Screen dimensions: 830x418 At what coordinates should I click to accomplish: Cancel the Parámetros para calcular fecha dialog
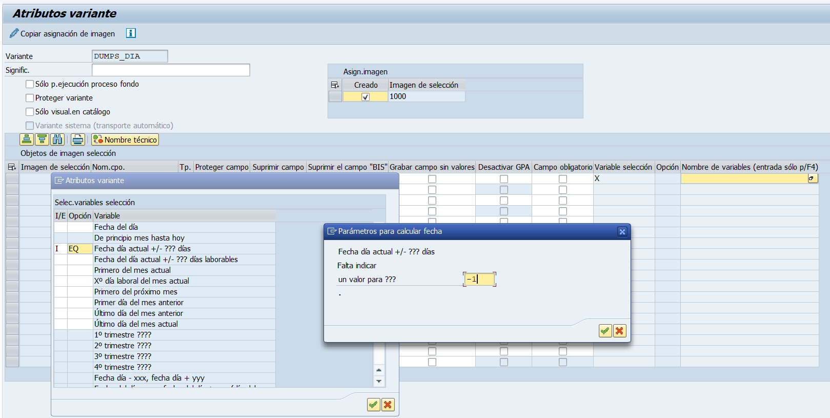coord(619,331)
